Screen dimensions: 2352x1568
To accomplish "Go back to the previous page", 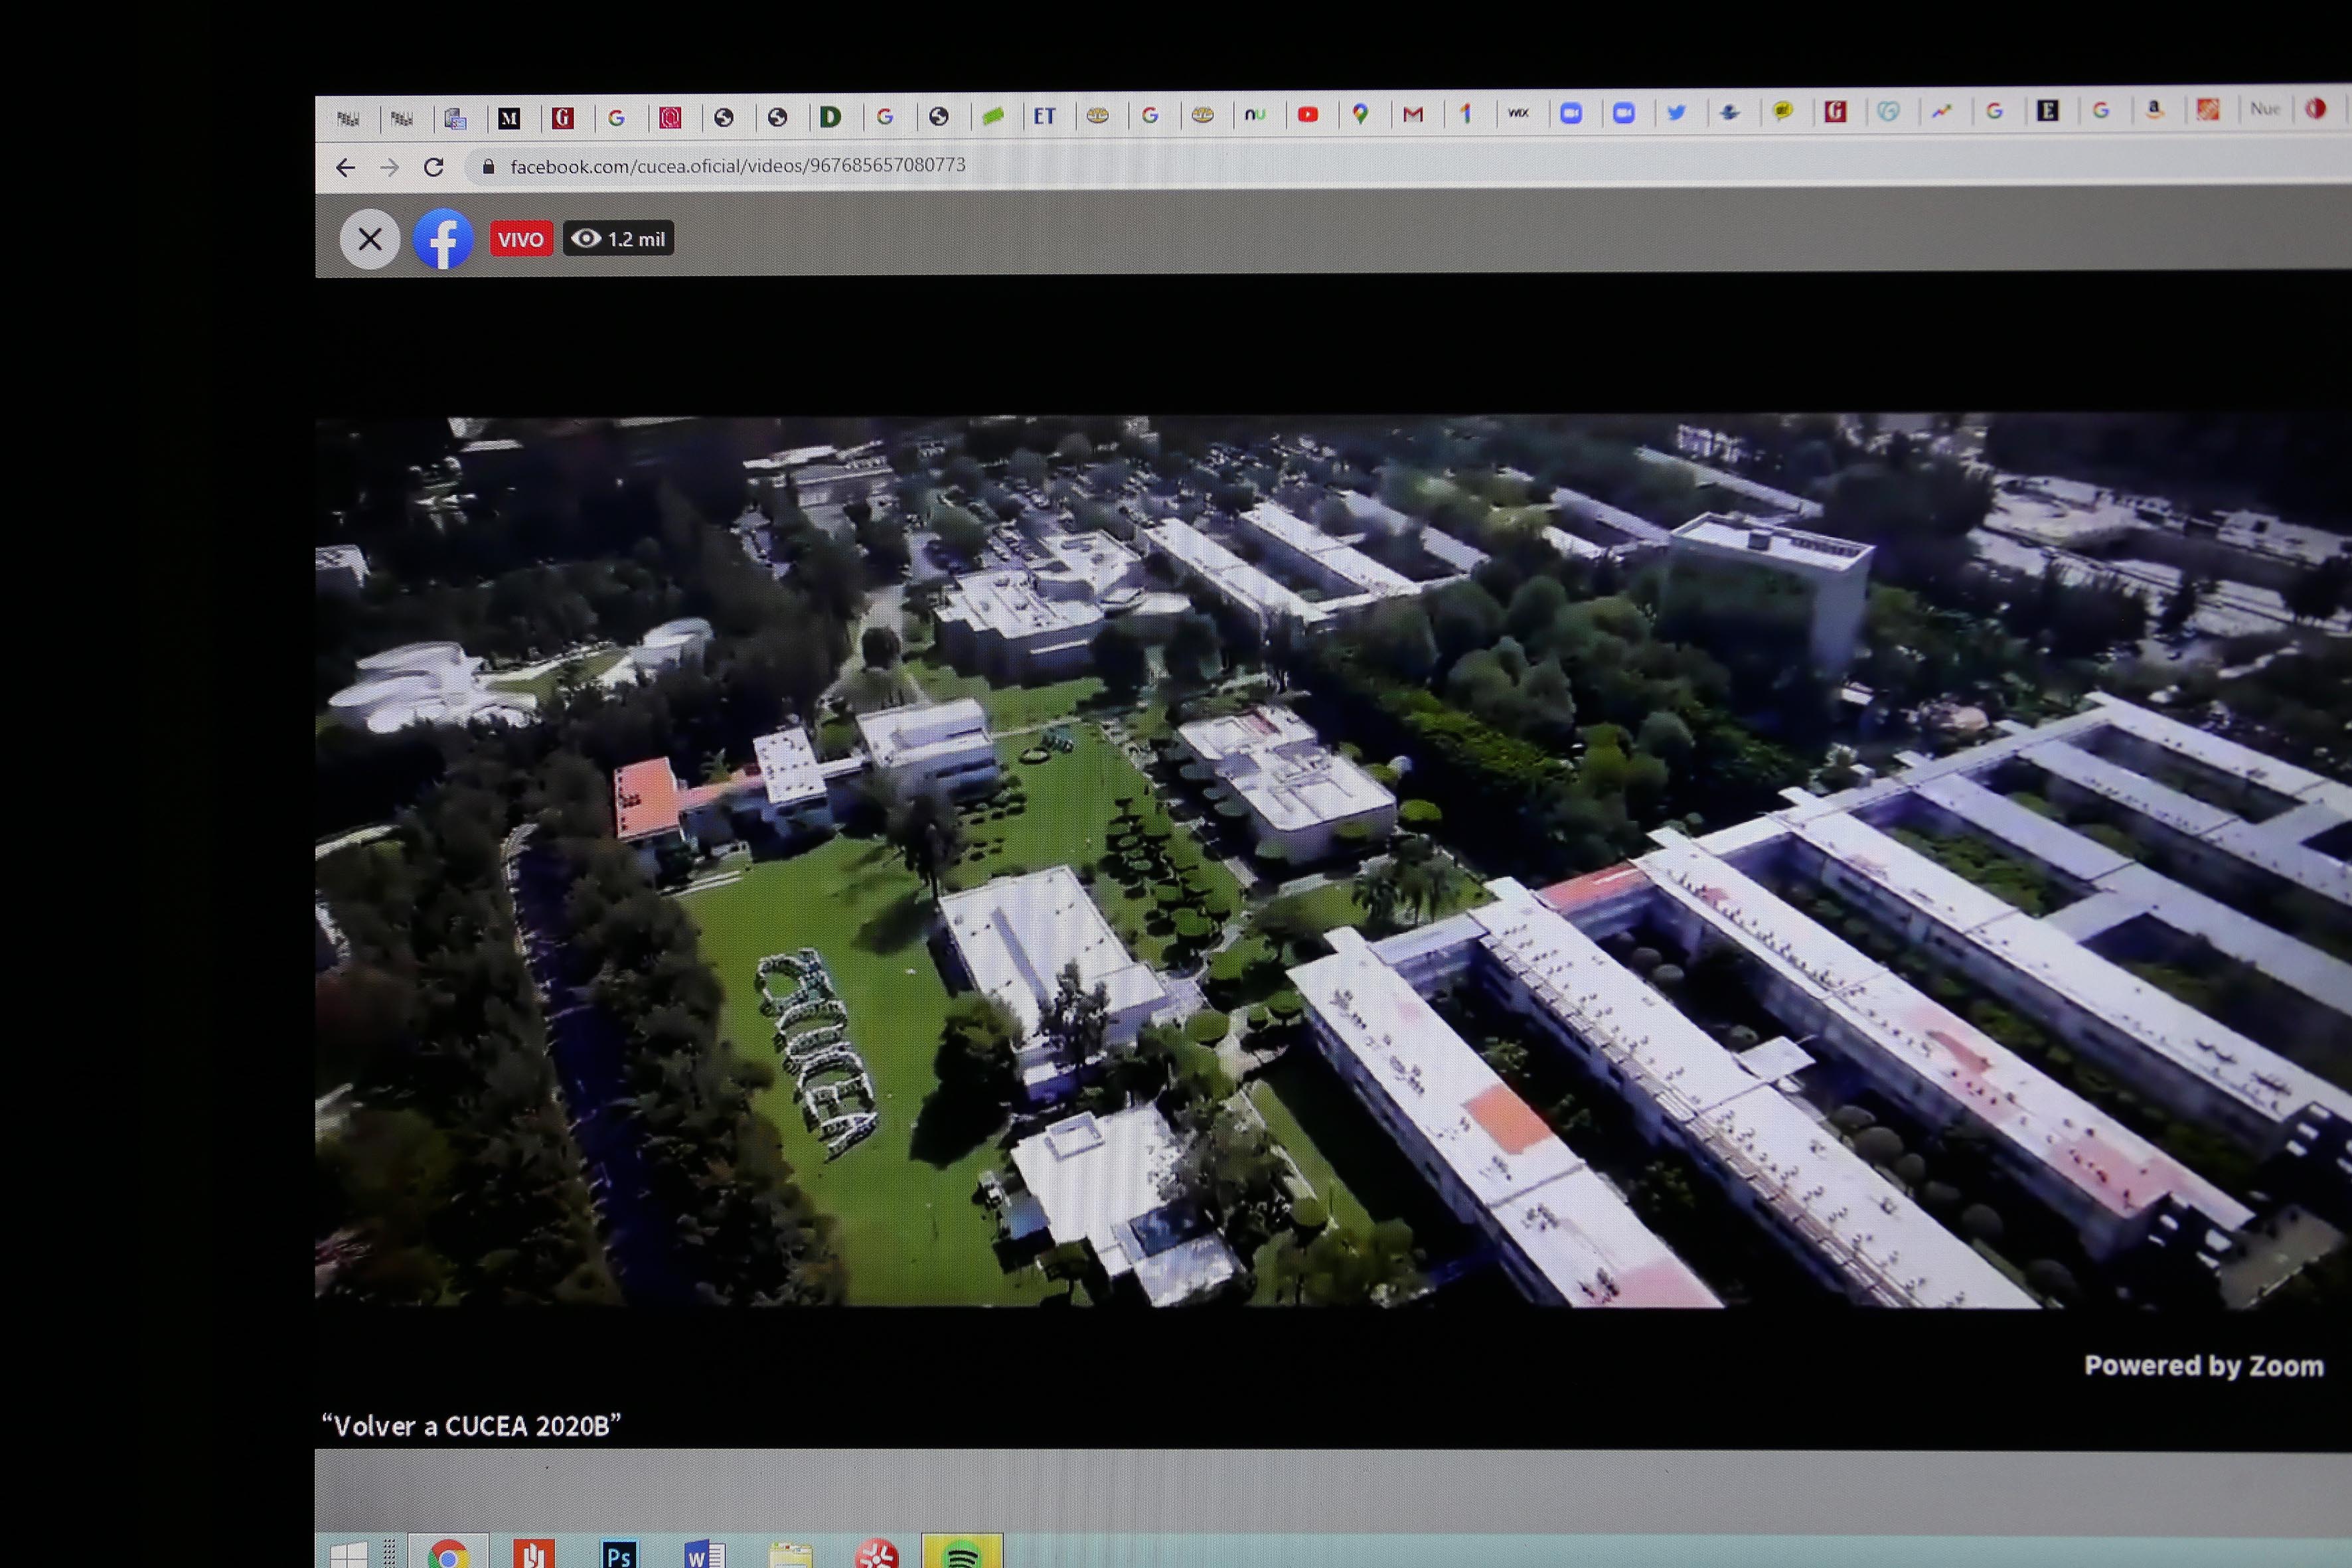I will click(x=345, y=168).
